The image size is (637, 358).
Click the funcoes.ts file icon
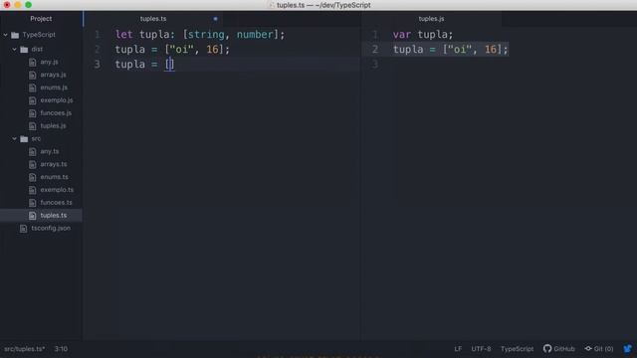pyautogui.click(x=33, y=203)
